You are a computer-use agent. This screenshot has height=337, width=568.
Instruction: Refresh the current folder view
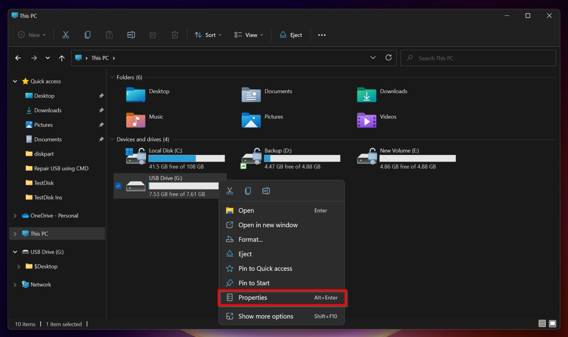(389, 57)
